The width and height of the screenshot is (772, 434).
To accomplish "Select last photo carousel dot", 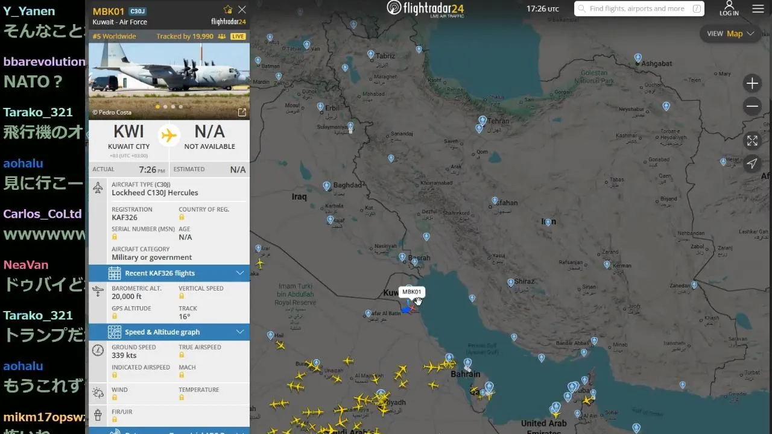I will point(180,107).
